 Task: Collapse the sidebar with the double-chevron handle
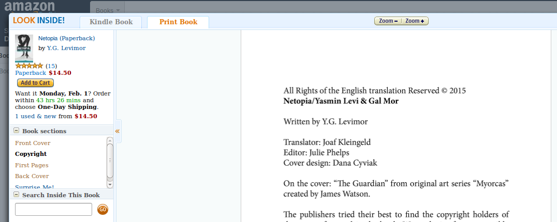point(117,131)
